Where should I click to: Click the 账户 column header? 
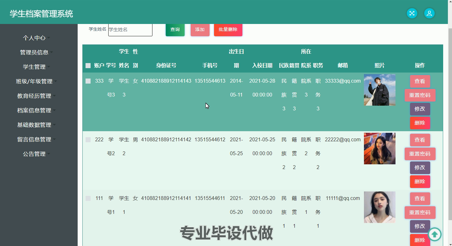[x=99, y=66]
